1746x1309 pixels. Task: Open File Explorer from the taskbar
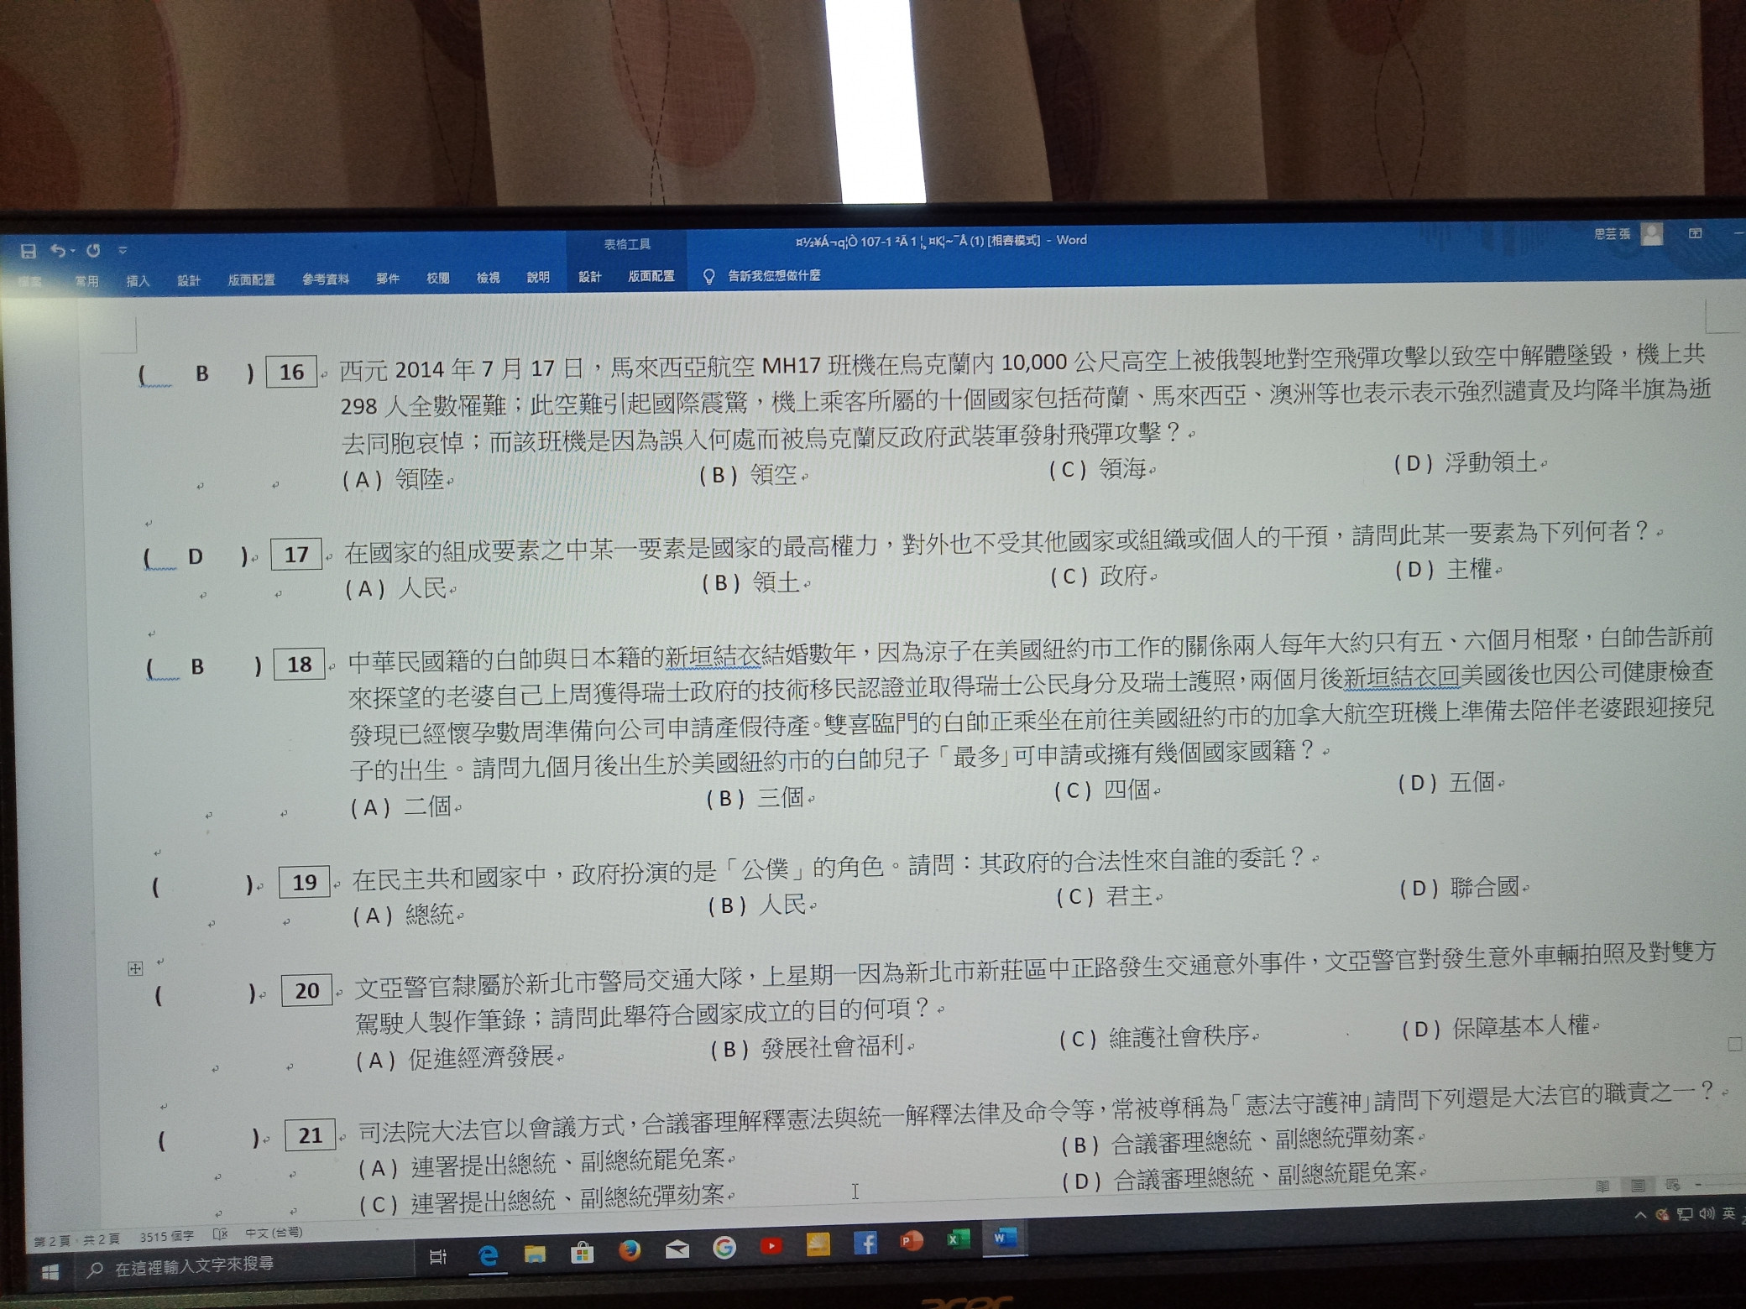tap(535, 1254)
